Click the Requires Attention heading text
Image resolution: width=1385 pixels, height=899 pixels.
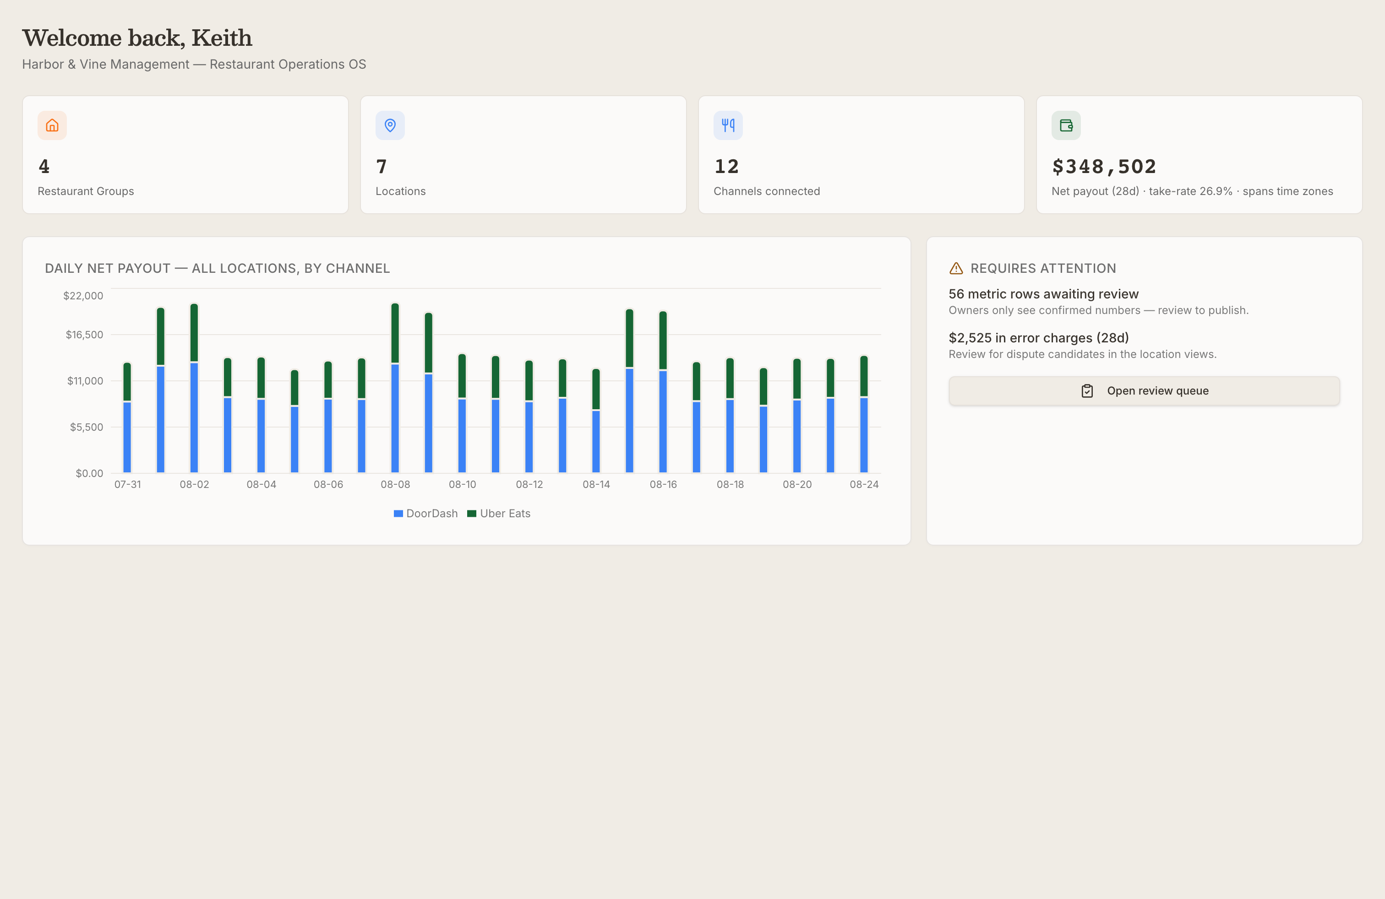tap(1043, 268)
